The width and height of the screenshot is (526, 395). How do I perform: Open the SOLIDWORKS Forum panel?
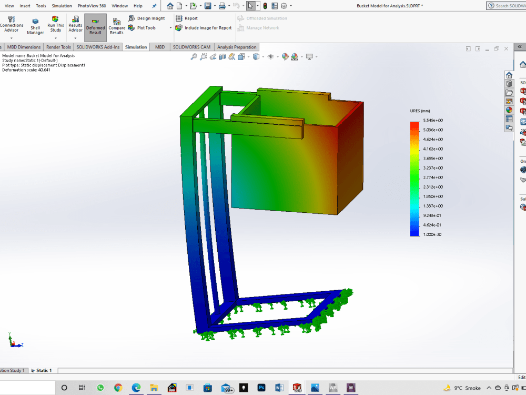pos(508,127)
